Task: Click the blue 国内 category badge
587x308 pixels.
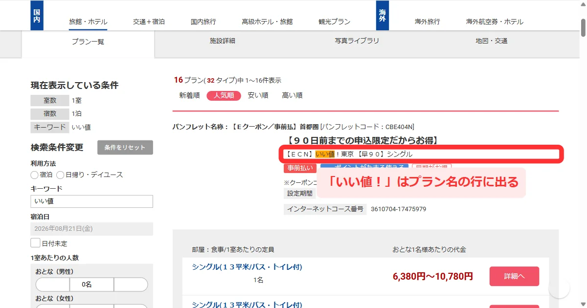Action: [37, 15]
